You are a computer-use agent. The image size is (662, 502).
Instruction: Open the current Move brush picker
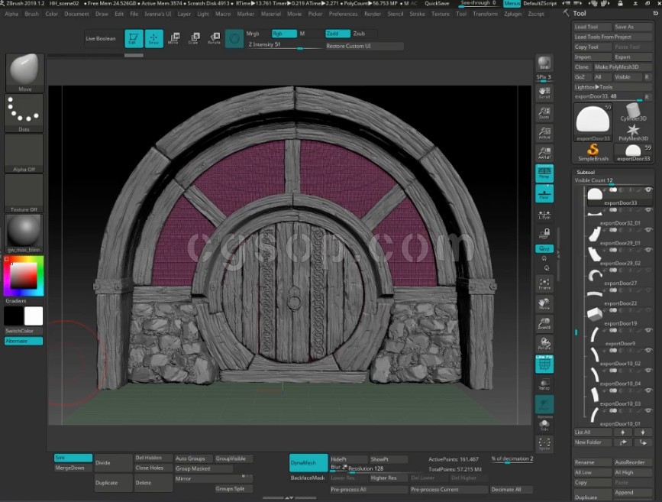click(24, 73)
